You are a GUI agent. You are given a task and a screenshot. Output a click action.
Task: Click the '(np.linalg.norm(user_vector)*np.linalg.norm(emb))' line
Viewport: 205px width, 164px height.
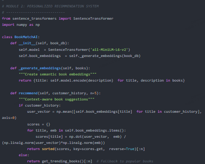[x=53, y=143]
